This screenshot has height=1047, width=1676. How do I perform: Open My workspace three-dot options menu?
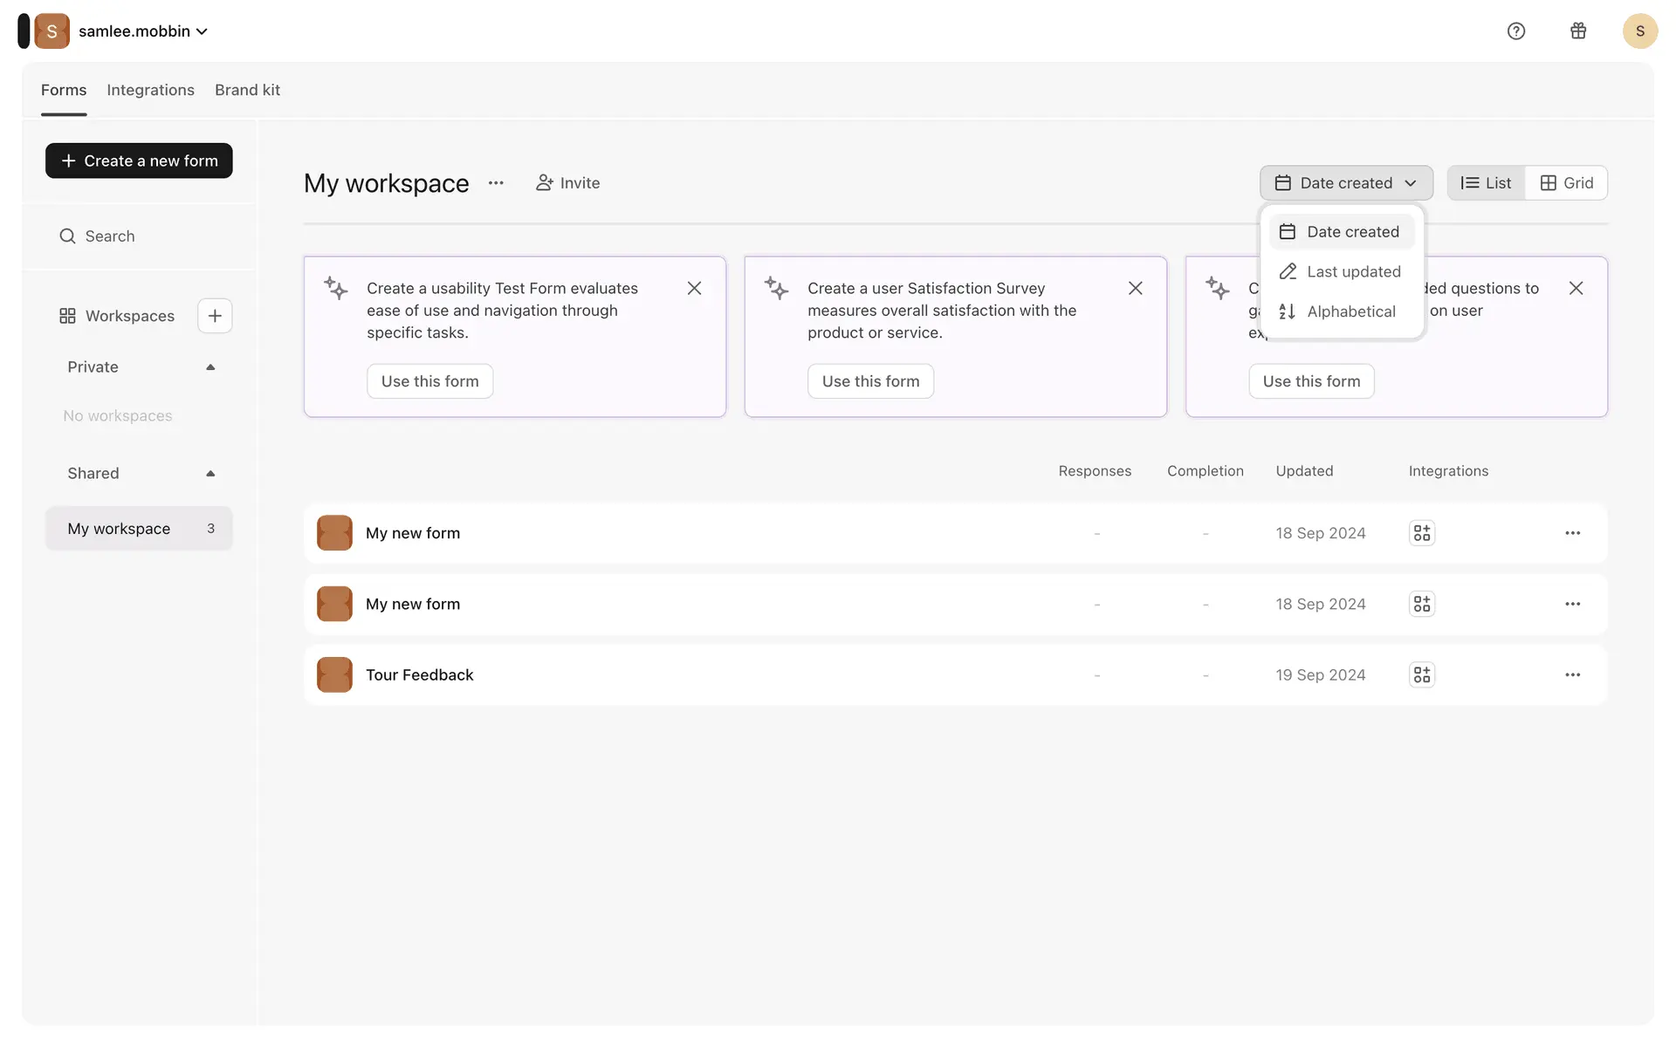(496, 183)
